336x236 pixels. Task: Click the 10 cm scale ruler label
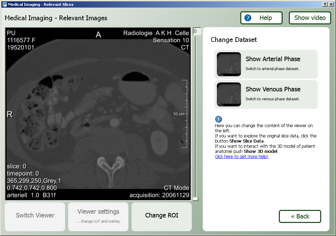[178, 114]
